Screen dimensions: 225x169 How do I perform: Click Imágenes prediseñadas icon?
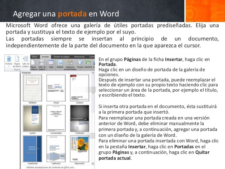(70, 63)
